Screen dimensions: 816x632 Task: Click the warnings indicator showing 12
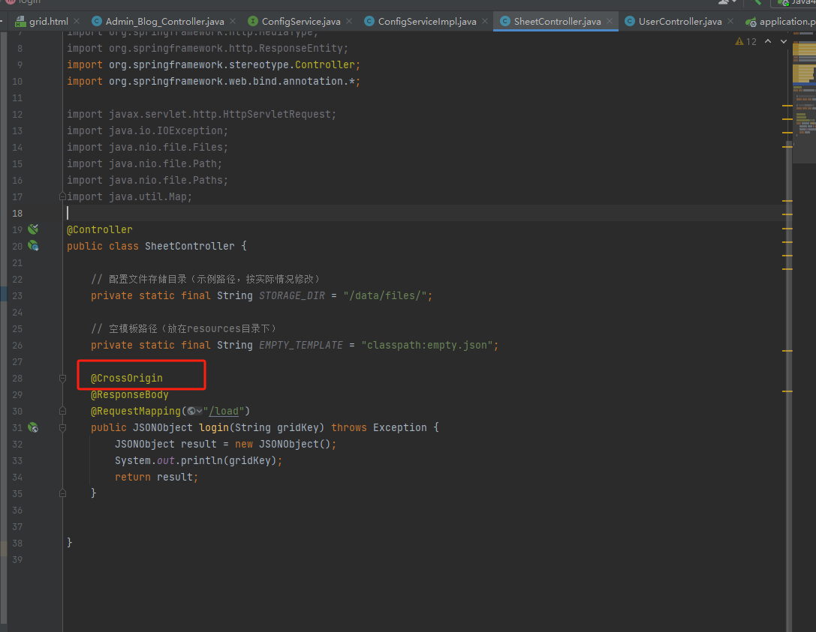(x=745, y=41)
